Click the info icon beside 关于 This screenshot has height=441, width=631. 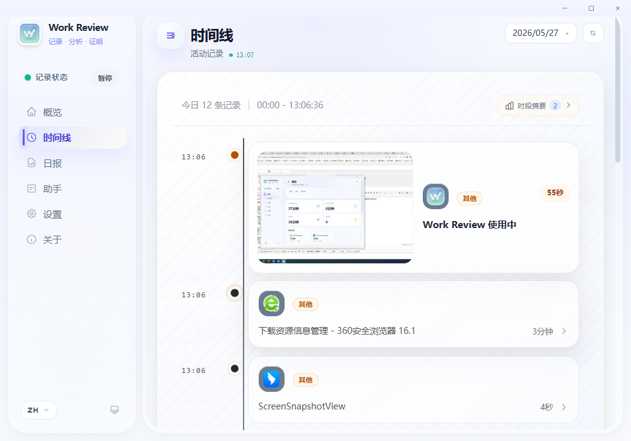(32, 239)
